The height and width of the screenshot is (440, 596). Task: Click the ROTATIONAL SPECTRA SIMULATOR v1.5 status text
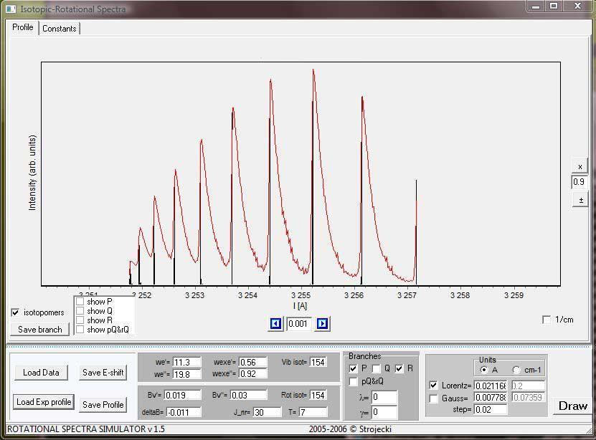[86, 429]
